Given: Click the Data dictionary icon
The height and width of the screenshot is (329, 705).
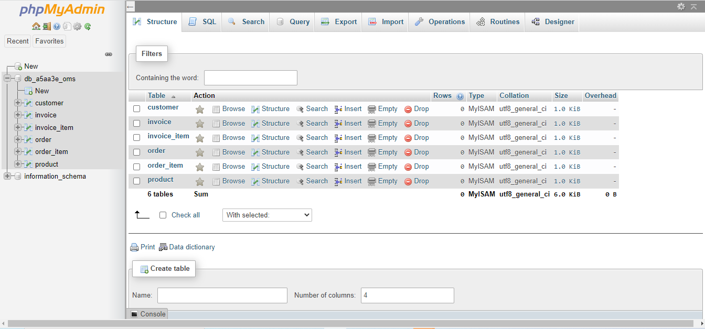Looking at the screenshot, I should pos(163,247).
